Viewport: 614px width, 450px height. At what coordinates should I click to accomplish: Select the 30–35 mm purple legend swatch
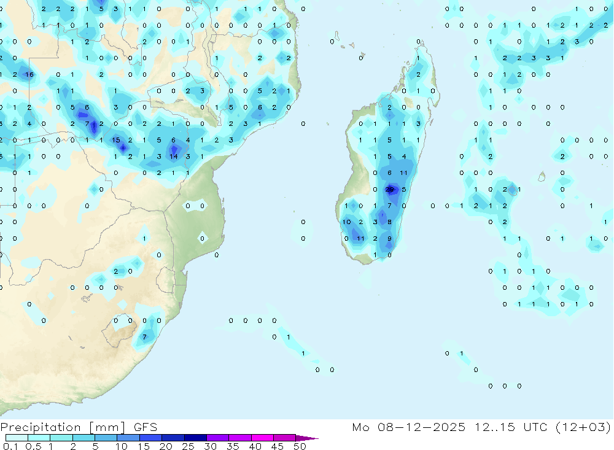point(217,438)
